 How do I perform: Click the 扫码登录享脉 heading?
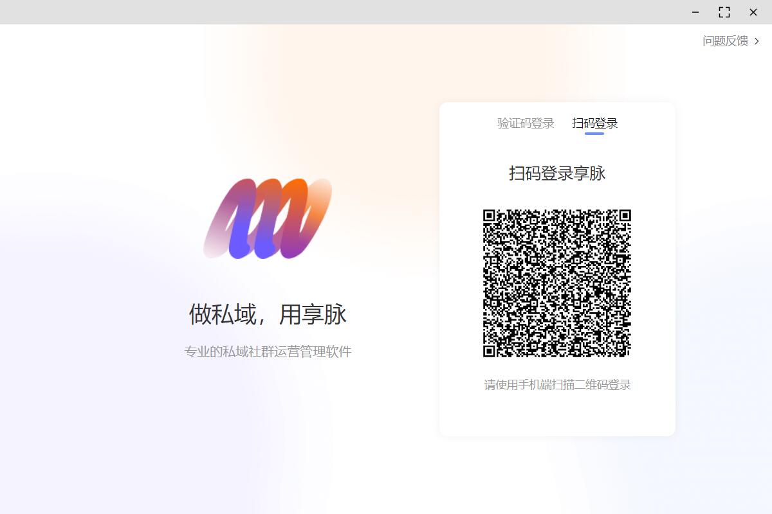(557, 173)
